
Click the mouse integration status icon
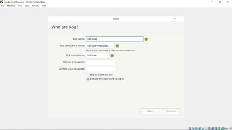219,128
